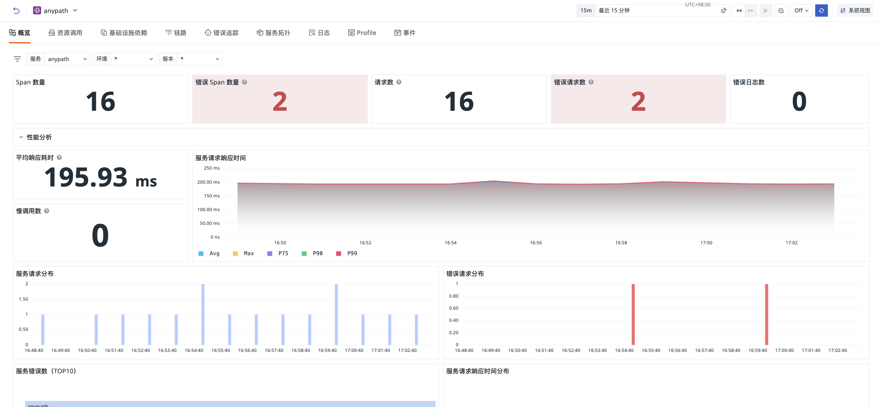
Task: Toggle the Avg legend series
Action: click(209, 254)
